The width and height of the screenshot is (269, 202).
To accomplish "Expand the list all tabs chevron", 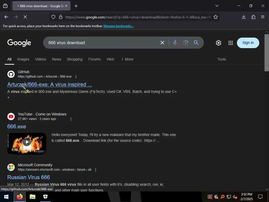I will [217, 6].
